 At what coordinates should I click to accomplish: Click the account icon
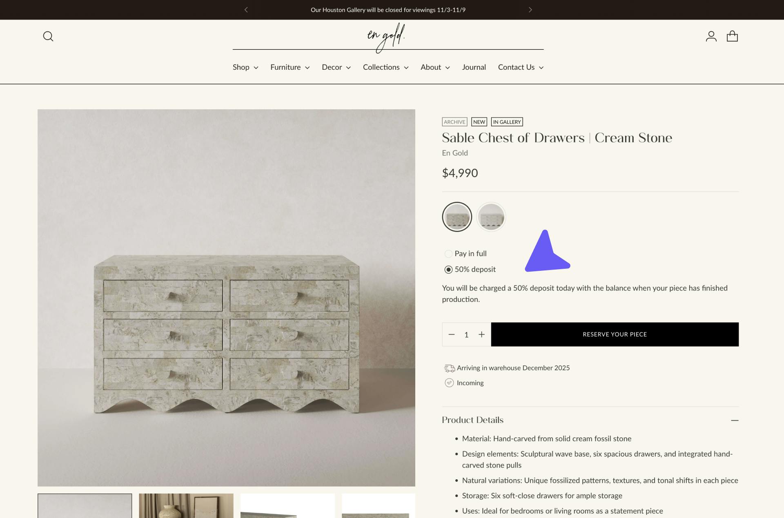(x=711, y=36)
